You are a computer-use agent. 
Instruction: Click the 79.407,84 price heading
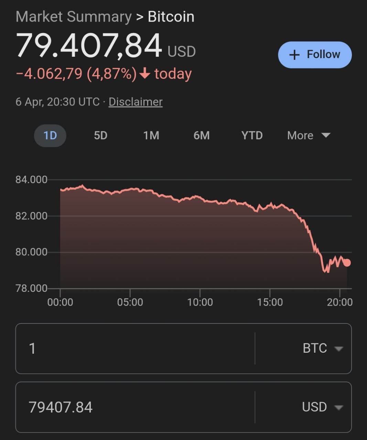[89, 45]
